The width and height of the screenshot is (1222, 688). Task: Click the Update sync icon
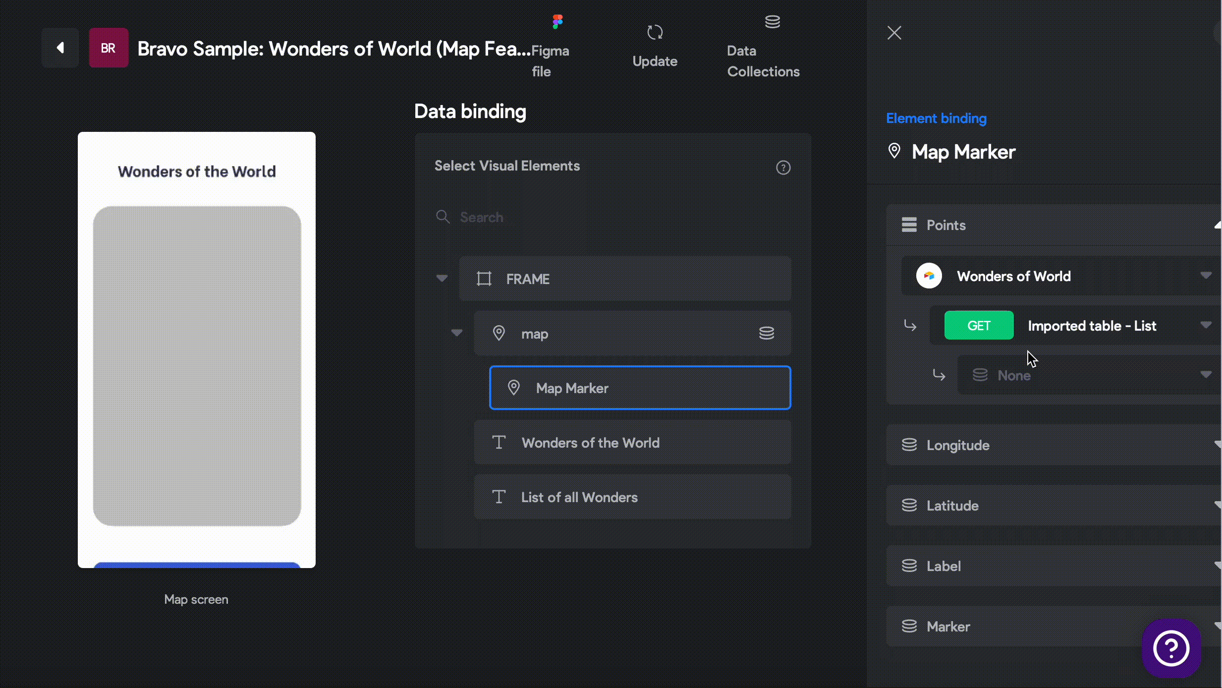click(x=655, y=33)
